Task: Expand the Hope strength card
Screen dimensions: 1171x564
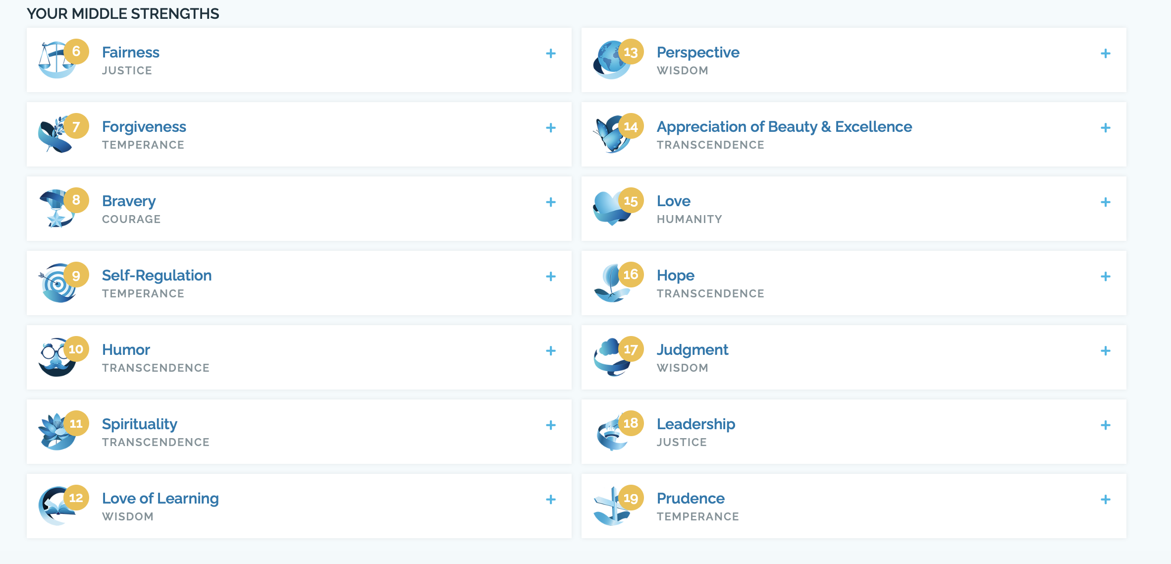Action: click(x=1106, y=277)
